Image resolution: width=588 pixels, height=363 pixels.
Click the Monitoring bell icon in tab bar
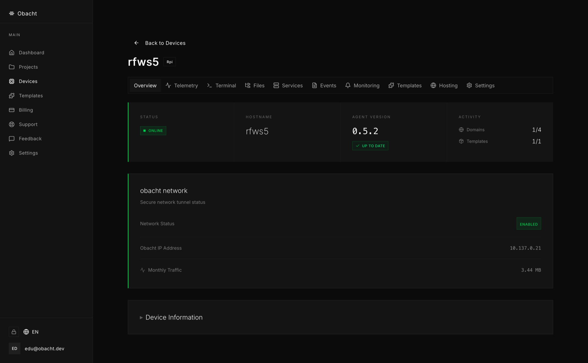pyautogui.click(x=348, y=85)
